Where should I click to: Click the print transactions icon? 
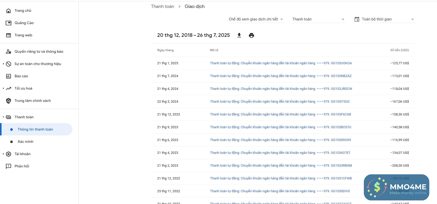point(252,35)
